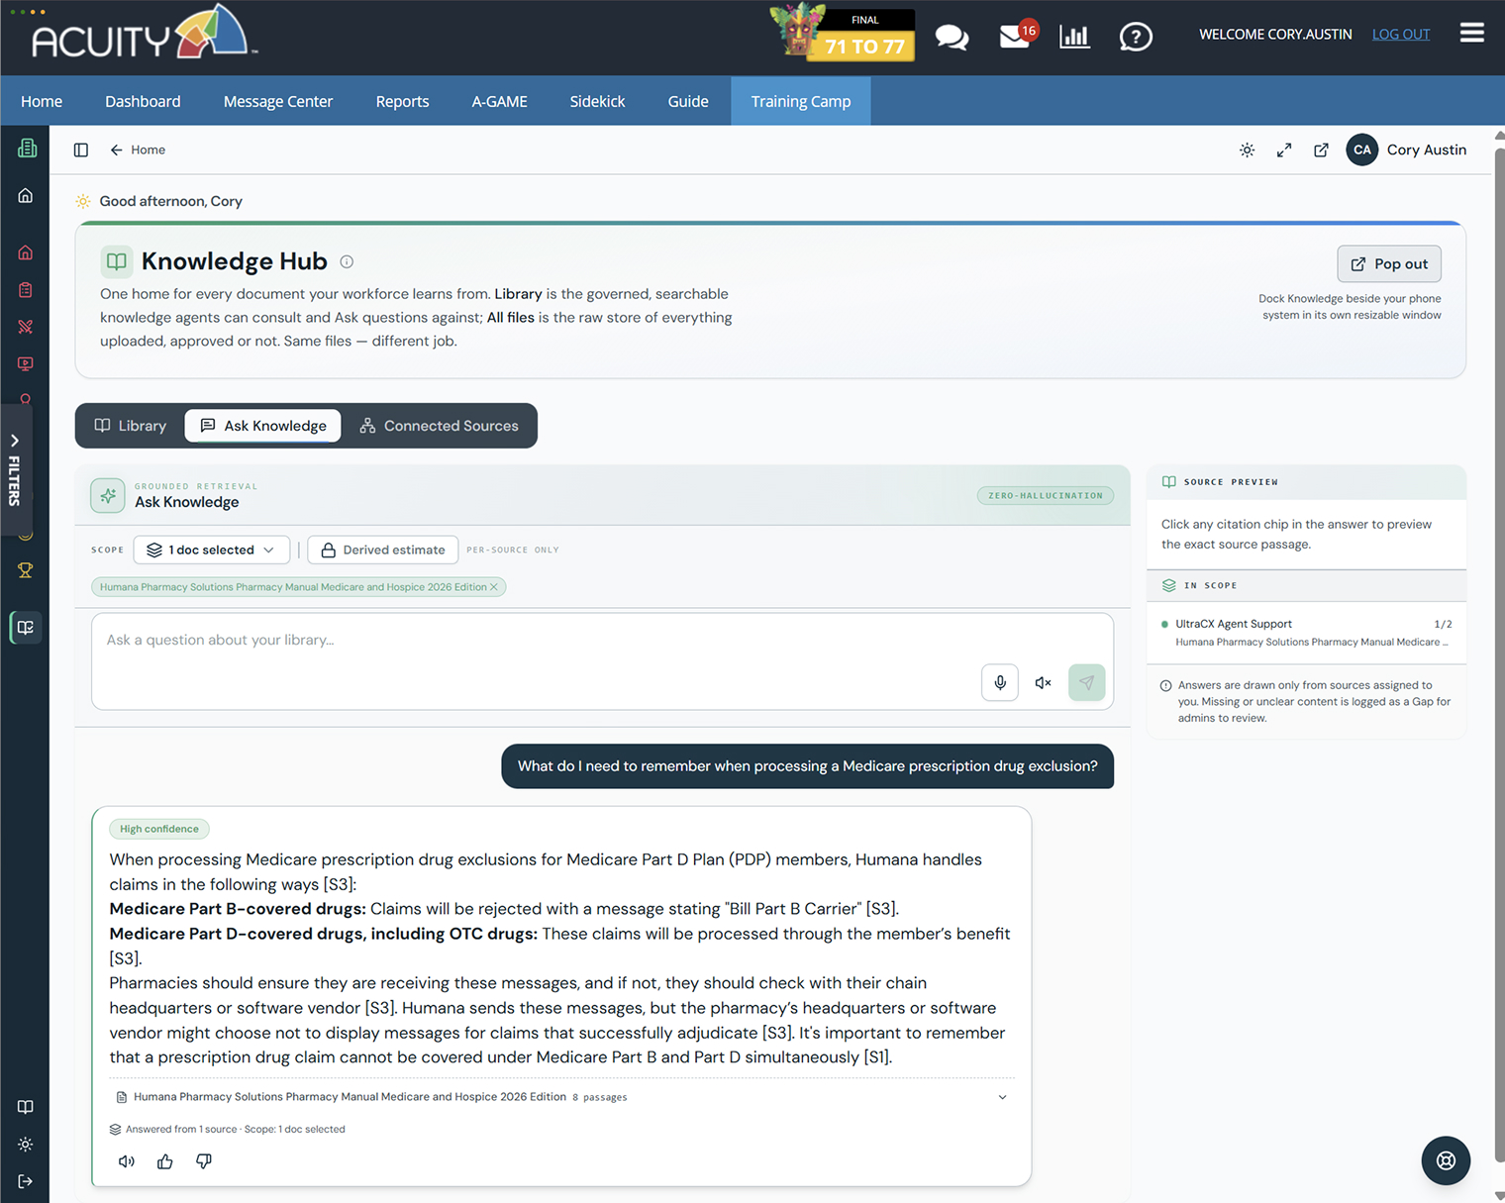Expand the FILTERS side panel

(x=15, y=468)
